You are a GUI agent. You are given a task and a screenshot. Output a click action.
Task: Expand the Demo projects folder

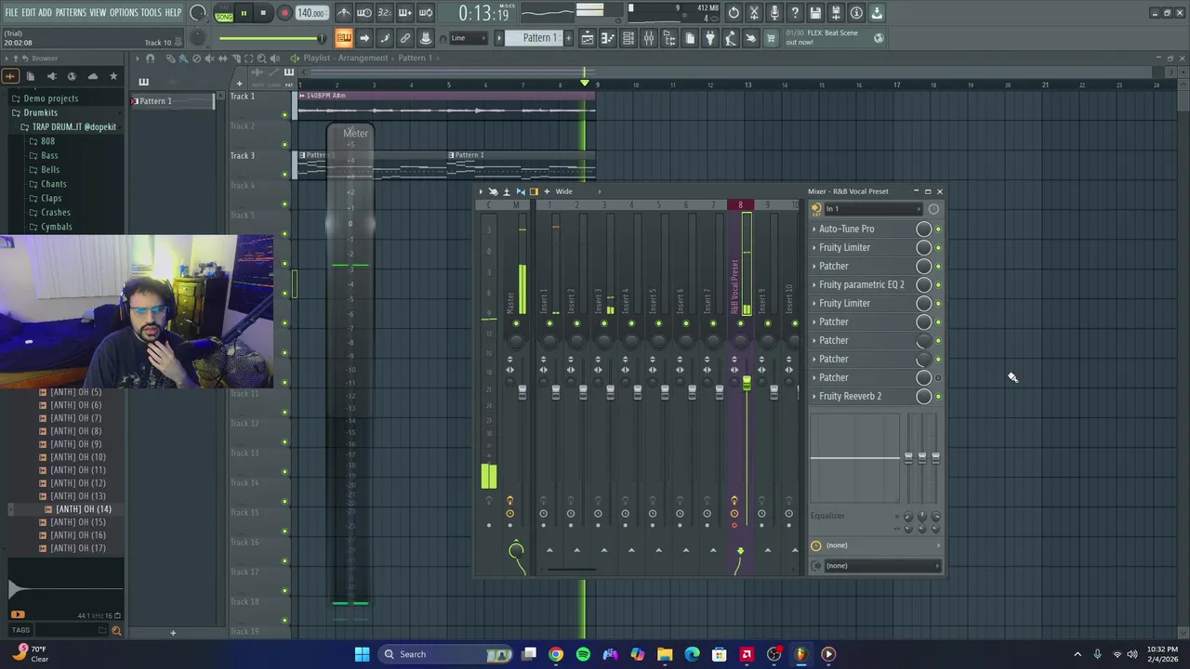coord(50,98)
